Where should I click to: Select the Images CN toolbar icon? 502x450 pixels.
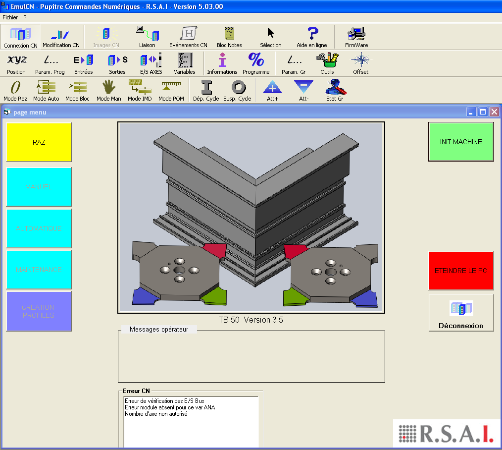(x=106, y=37)
